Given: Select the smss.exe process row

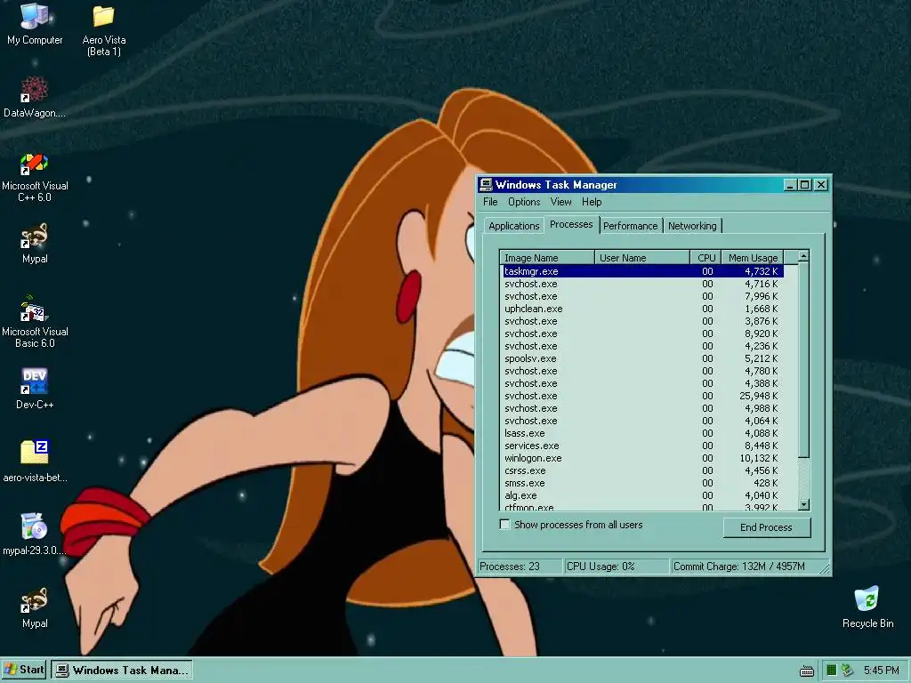Looking at the screenshot, I should pyautogui.click(x=642, y=483).
